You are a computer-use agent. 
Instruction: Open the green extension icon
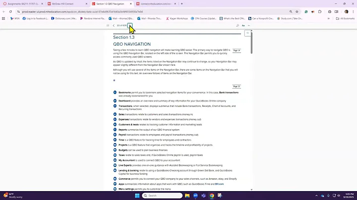pos(306,11)
